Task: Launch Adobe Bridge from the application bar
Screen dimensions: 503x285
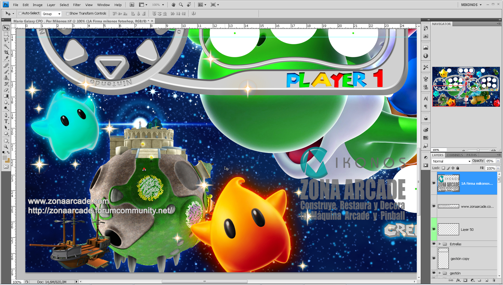Action: coord(132,5)
